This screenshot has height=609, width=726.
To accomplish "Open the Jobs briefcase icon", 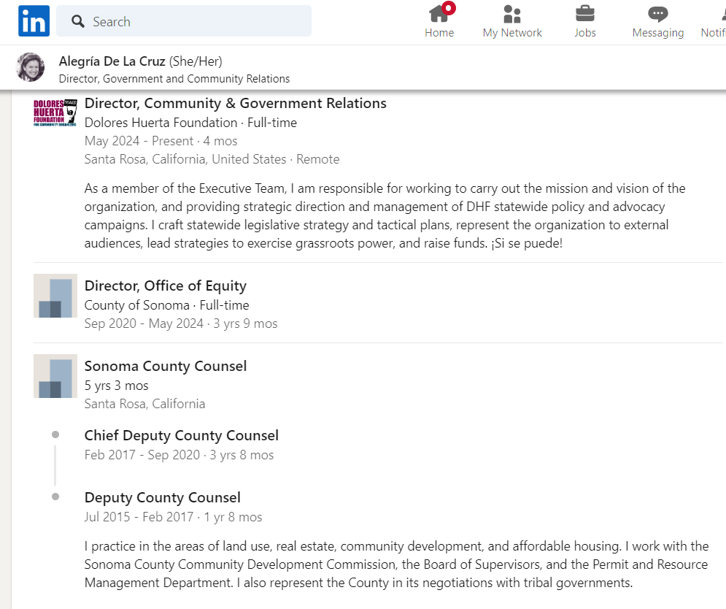I will tap(584, 13).
